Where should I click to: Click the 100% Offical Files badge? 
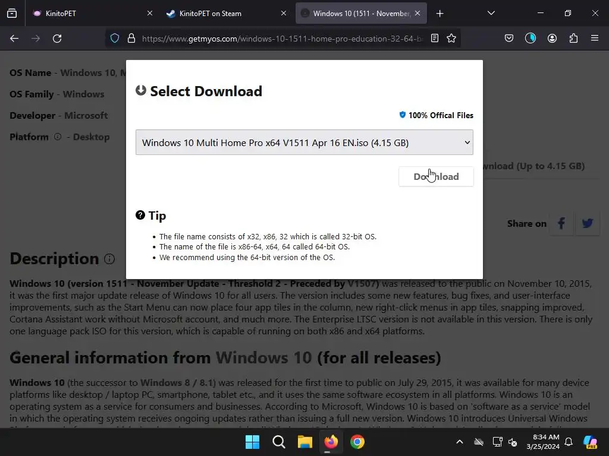[436, 115]
